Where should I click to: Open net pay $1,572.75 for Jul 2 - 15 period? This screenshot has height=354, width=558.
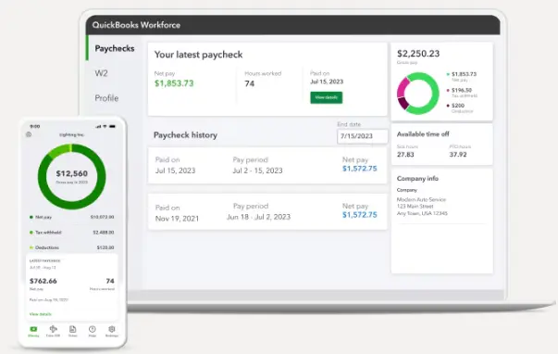[x=359, y=169]
